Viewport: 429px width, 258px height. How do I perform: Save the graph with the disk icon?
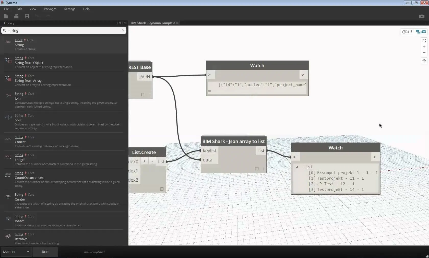click(x=27, y=16)
